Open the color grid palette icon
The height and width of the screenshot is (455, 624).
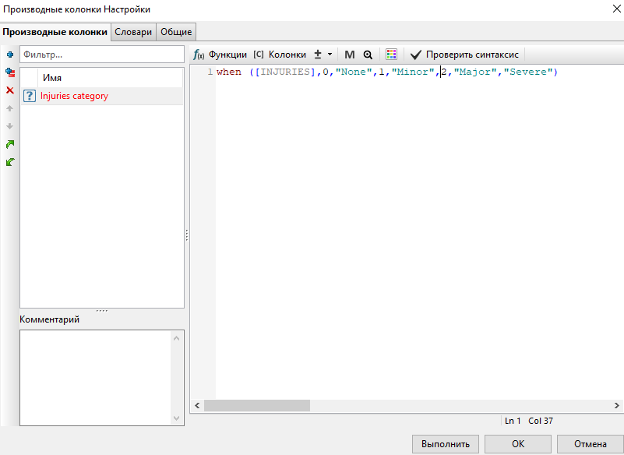pyautogui.click(x=391, y=55)
